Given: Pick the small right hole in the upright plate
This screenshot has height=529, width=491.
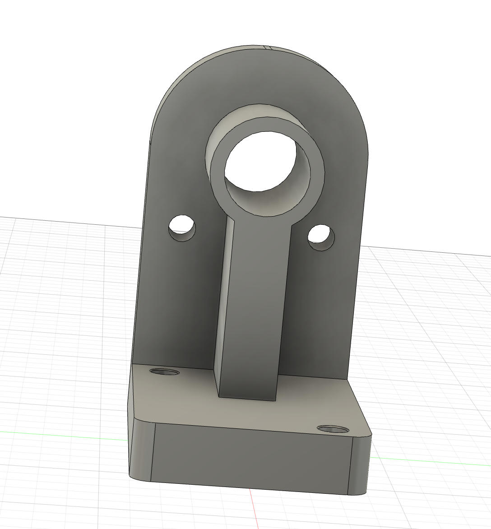Looking at the screenshot, I should click(x=321, y=237).
